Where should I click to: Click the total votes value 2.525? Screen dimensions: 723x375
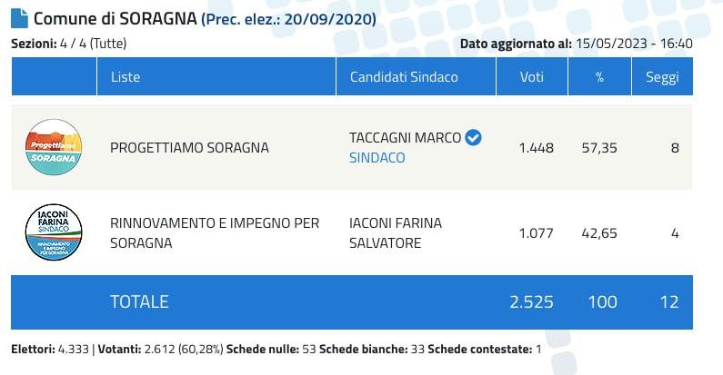pyautogui.click(x=531, y=301)
